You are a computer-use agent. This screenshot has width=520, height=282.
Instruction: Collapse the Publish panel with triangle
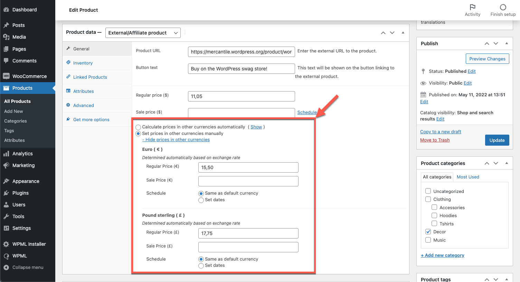pyautogui.click(x=507, y=43)
